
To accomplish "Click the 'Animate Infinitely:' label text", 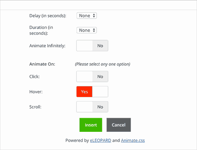I will click(47, 46).
